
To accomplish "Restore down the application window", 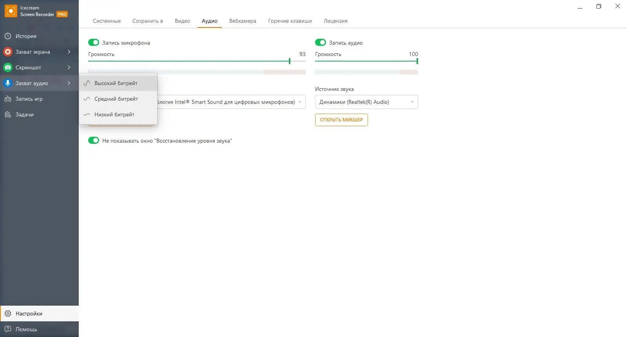I will pos(599,6).
